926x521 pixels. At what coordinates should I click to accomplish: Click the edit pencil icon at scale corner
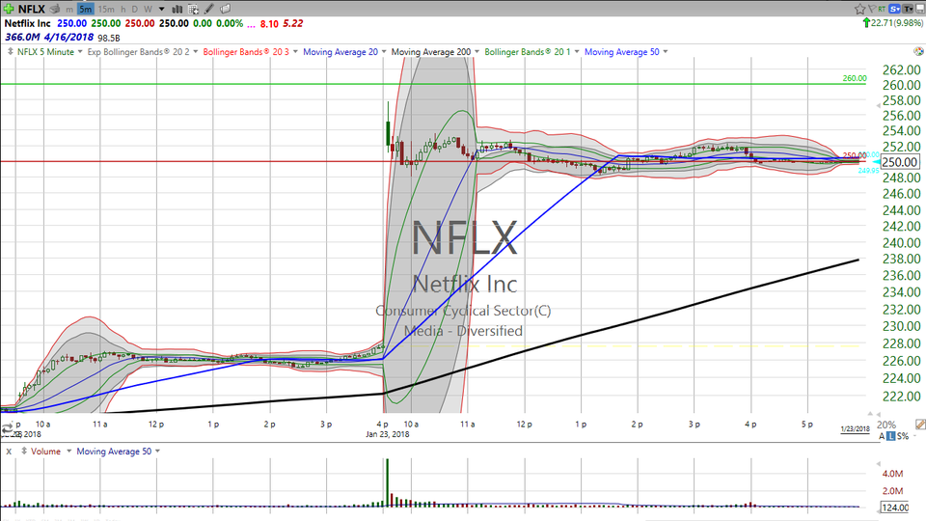pyautogui.click(x=920, y=425)
